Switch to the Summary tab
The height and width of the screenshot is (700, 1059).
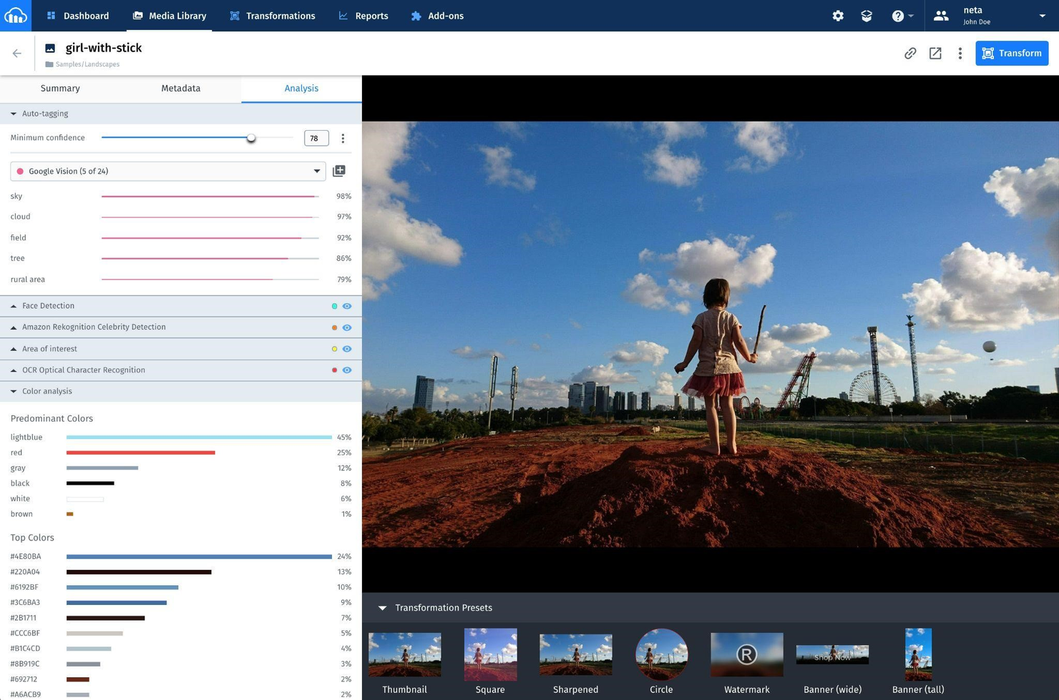click(60, 89)
